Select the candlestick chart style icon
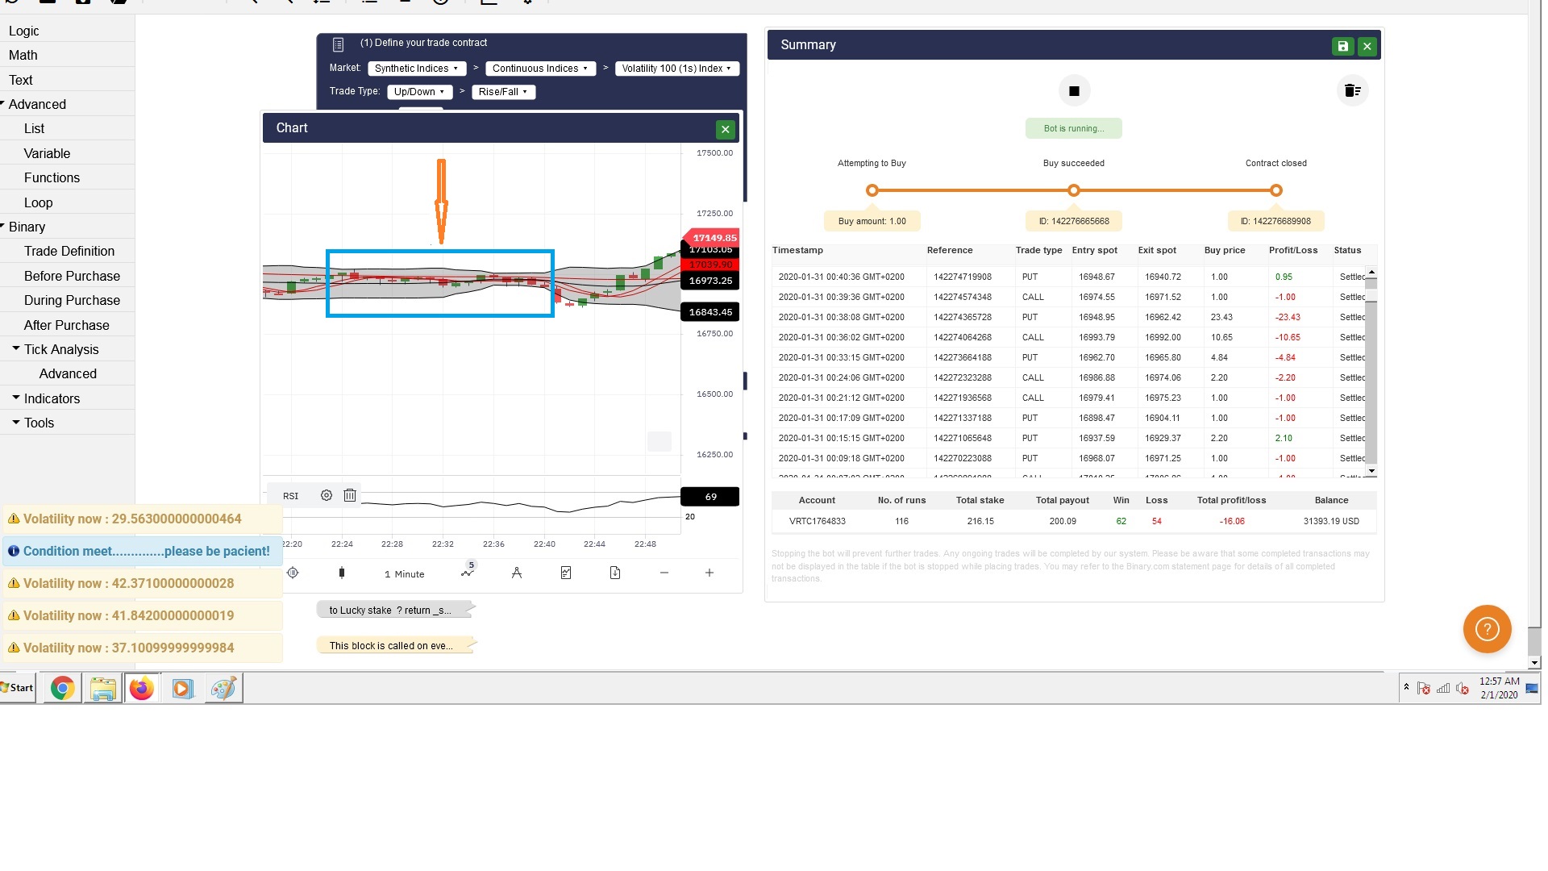 pos(342,573)
